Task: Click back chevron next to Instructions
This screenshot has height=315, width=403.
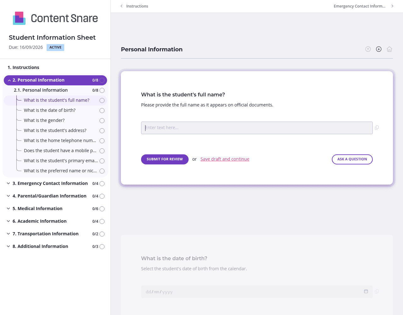Action: (122, 6)
